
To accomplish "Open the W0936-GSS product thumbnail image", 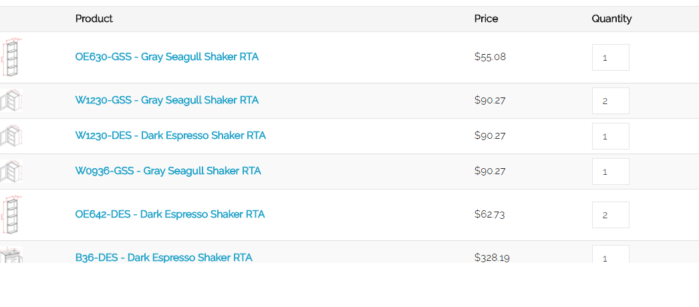I will (x=11, y=172).
